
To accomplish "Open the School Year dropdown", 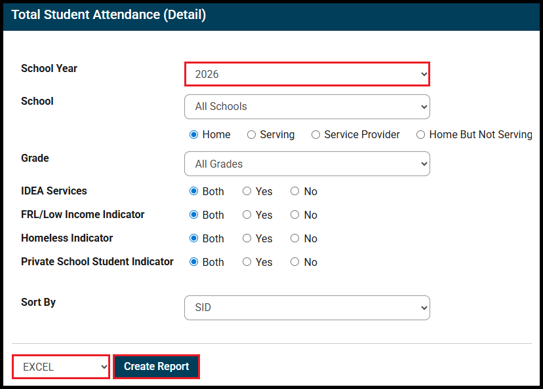I will click(x=306, y=74).
